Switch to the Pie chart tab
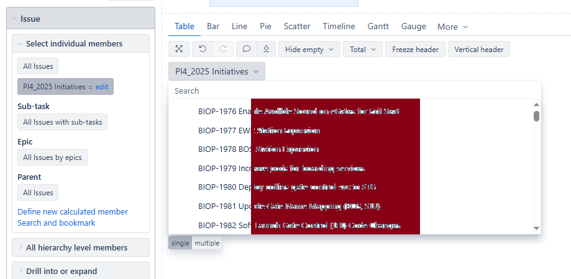 click(265, 26)
